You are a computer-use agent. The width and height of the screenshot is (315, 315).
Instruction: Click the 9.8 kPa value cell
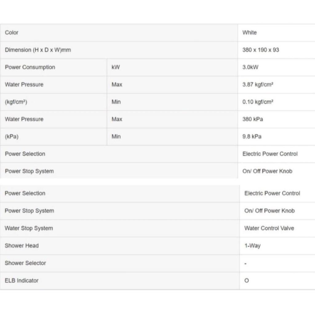[276, 137]
